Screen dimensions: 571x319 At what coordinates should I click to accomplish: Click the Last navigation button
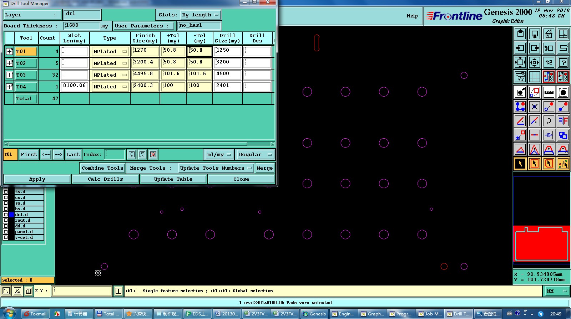(x=73, y=154)
